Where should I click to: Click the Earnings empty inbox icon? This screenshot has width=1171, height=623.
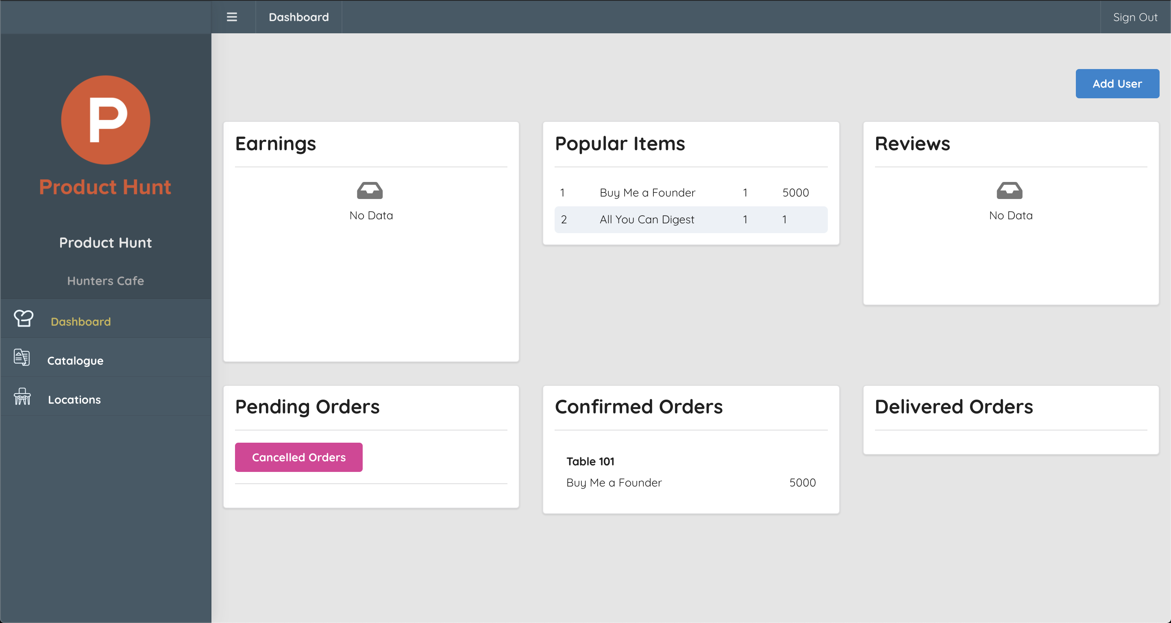point(370,191)
